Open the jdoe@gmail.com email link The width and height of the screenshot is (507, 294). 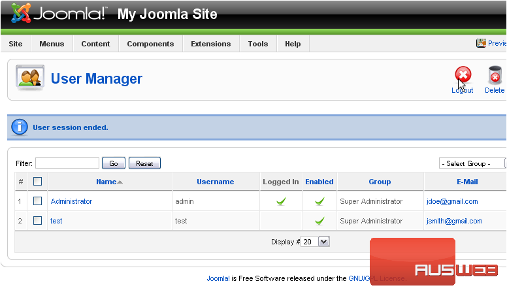click(x=452, y=201)
